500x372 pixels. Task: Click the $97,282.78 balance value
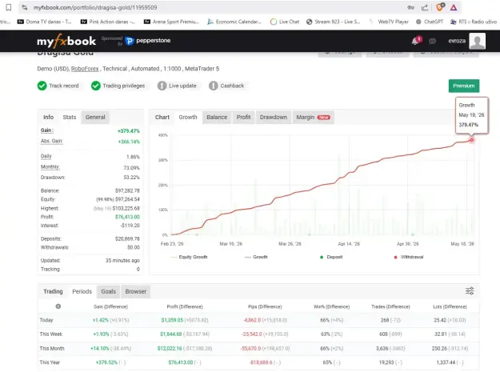(x=127, y=190)
